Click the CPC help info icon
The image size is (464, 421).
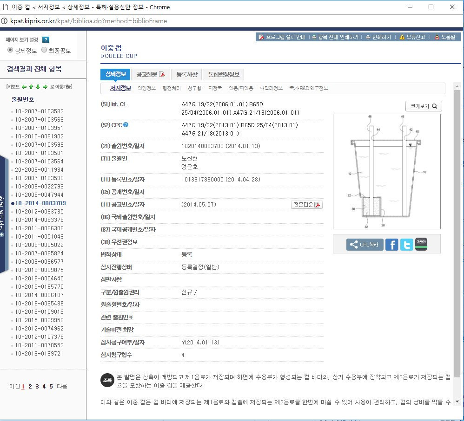126,125
